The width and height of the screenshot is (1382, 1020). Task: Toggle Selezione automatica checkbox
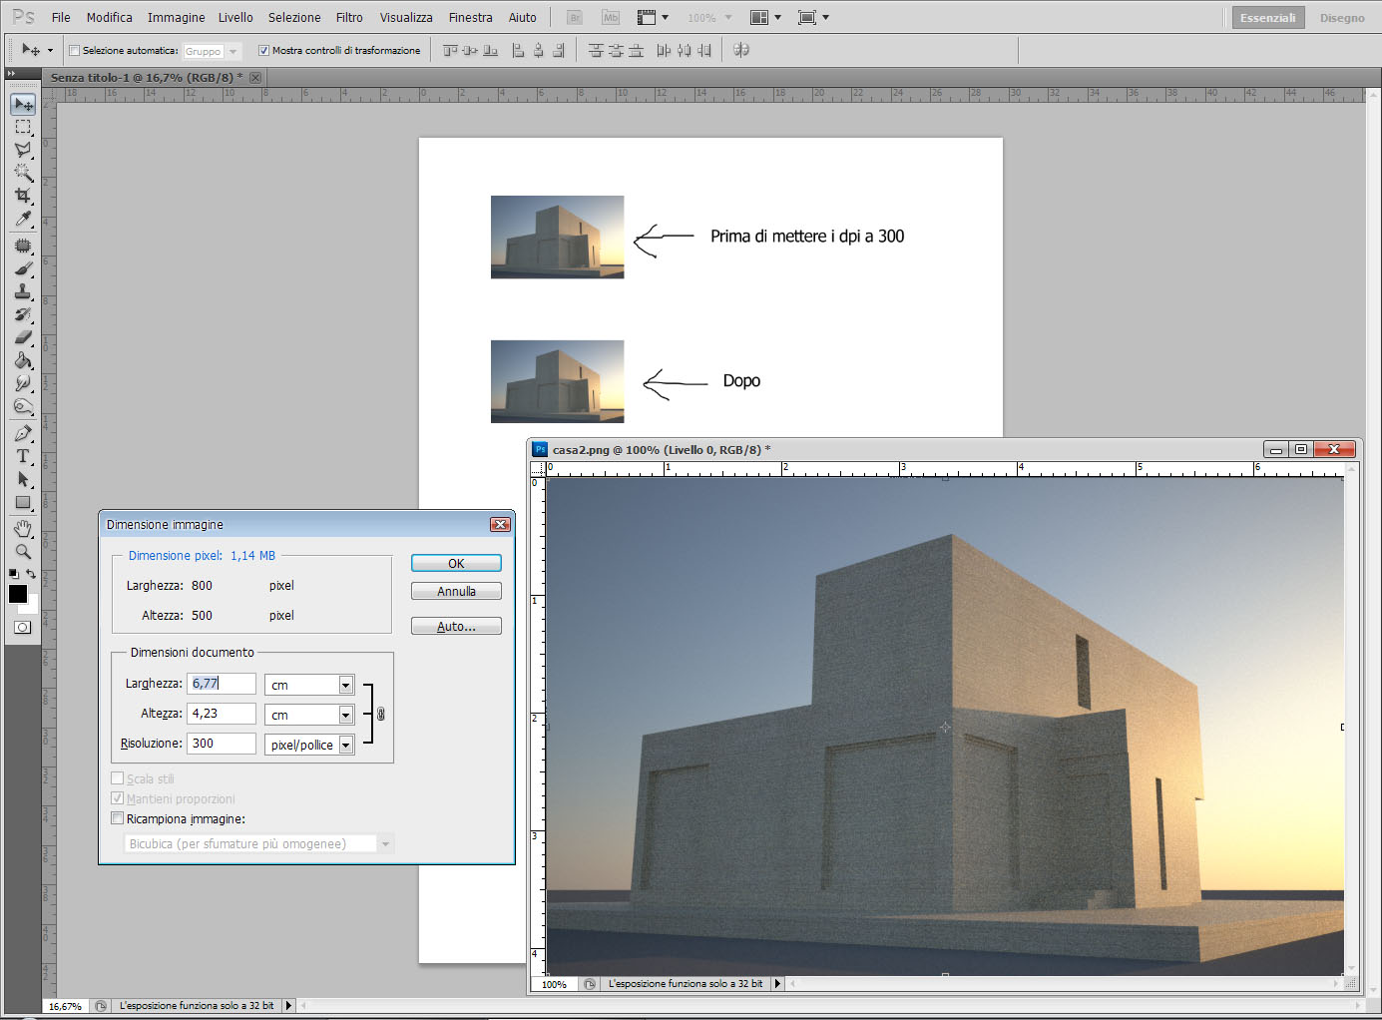click(x=74, y=51)
